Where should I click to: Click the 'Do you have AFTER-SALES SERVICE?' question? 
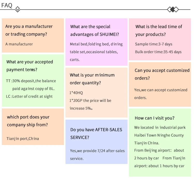96,134
